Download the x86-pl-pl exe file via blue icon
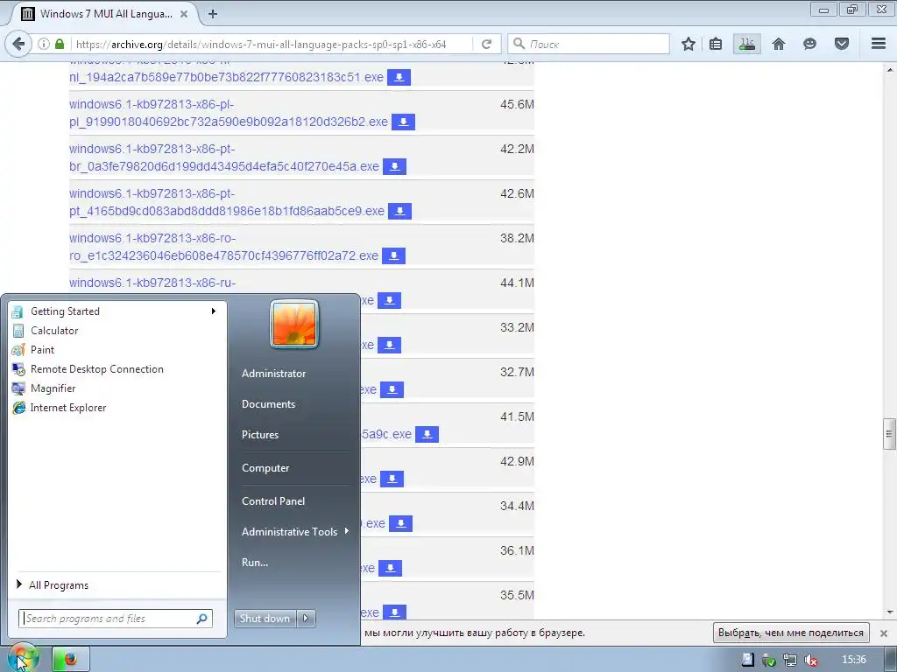The image size is (897, 672). coord(403,122)
